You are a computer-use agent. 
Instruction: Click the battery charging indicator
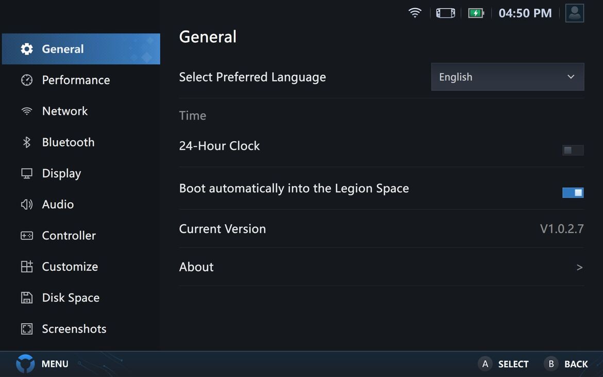tap(476, 13)
